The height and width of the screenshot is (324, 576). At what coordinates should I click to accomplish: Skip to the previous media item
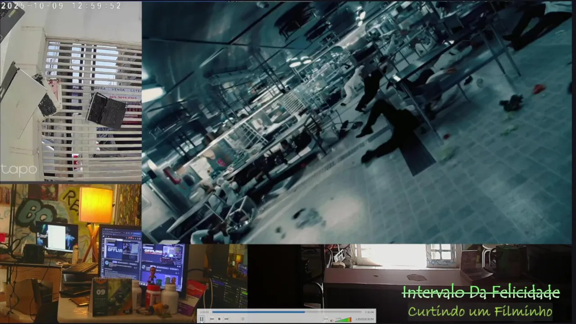(212, 319)
